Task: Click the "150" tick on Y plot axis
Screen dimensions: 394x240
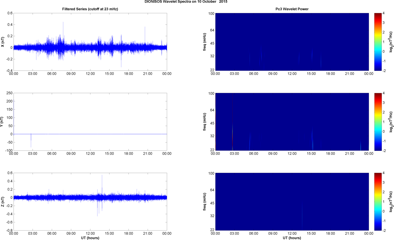Action: click(x=9, y=109)
